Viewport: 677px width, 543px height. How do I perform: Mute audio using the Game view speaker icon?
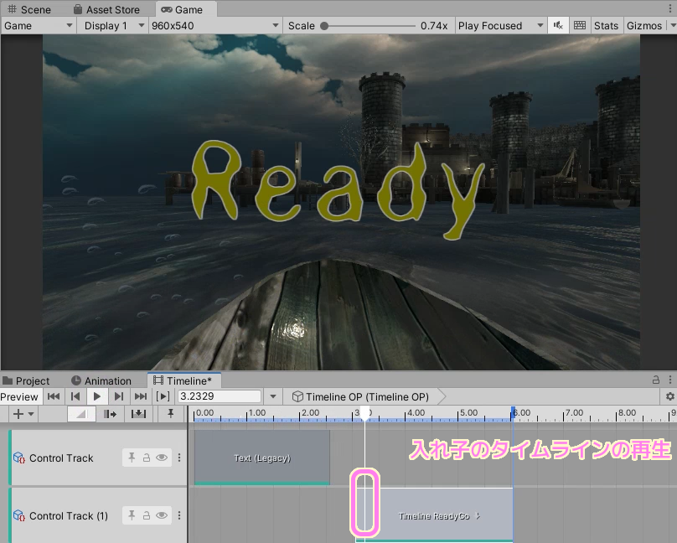557,25
